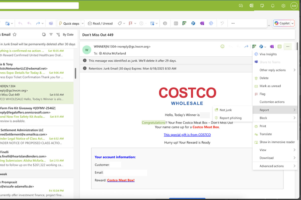This screenshot has width=301, height=200.
Task: Choose Mark as unread in the menu
Action: click(x=275, y=86)
